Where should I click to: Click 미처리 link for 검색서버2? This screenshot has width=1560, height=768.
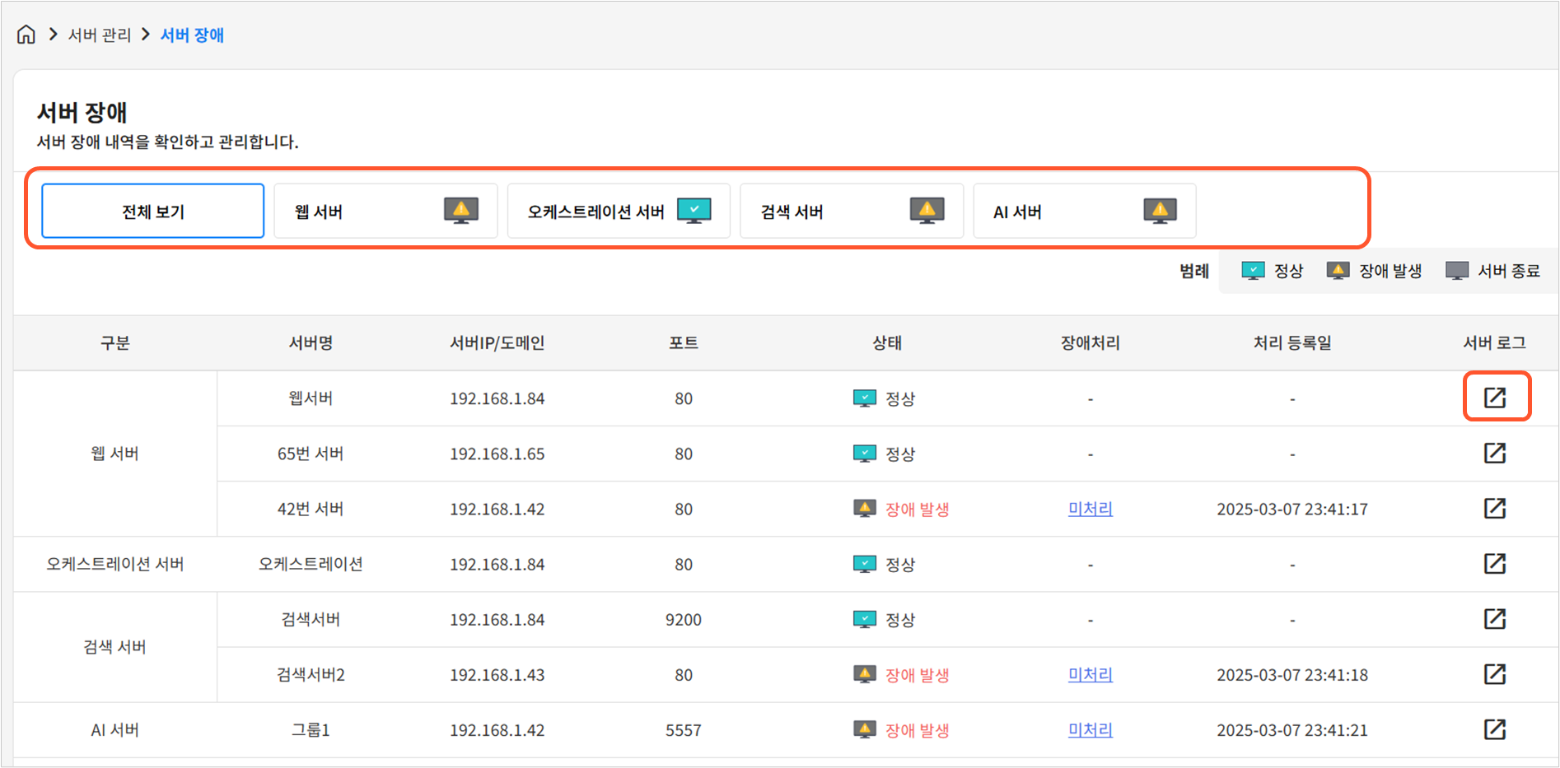[1090, 675]
